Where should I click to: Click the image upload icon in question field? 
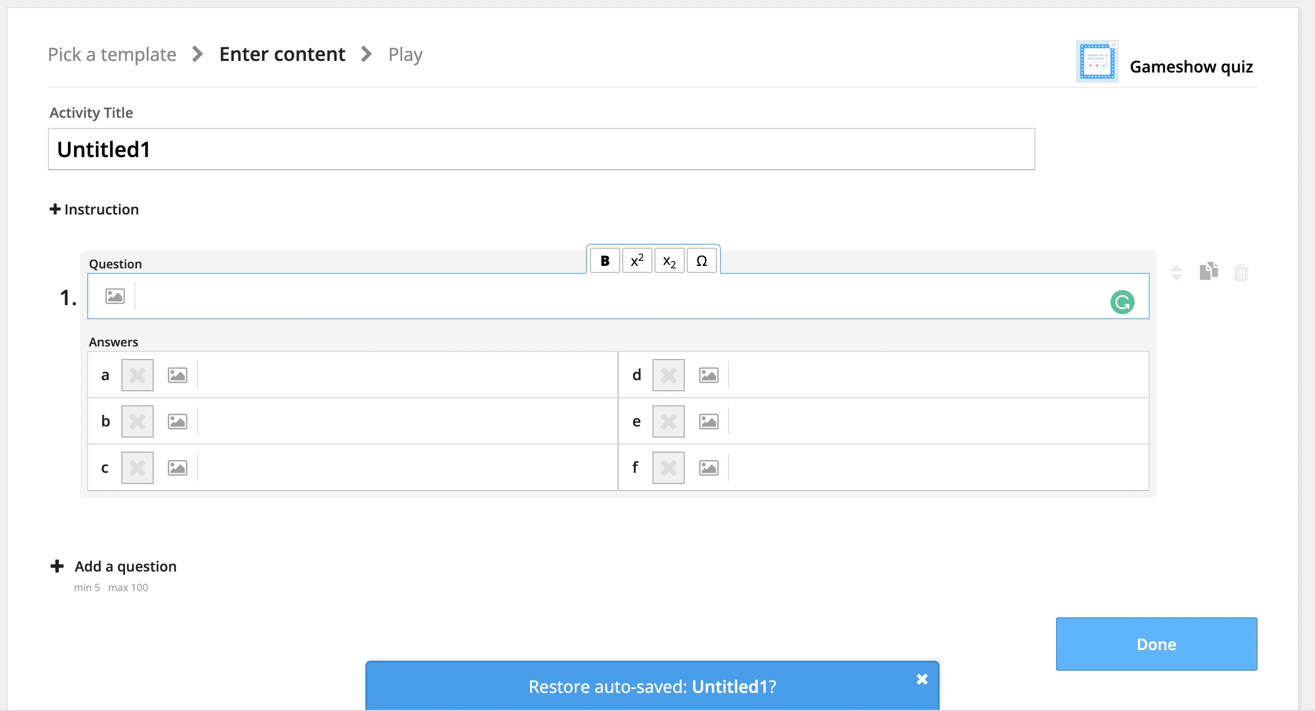[115, 295]
